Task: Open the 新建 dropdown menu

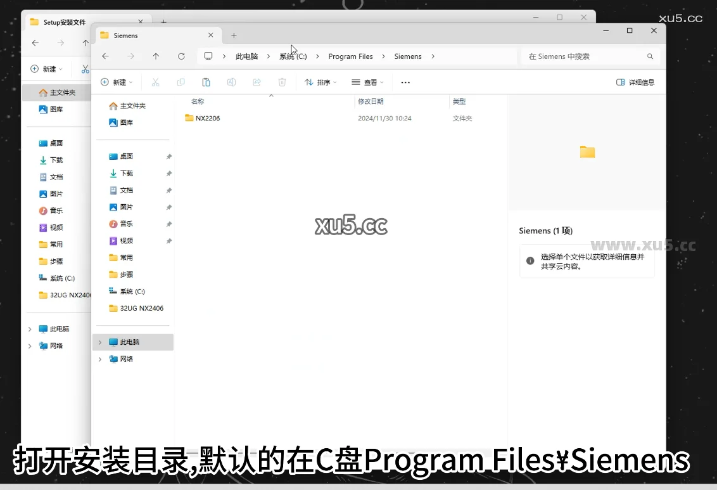Action: click(117, 82)
